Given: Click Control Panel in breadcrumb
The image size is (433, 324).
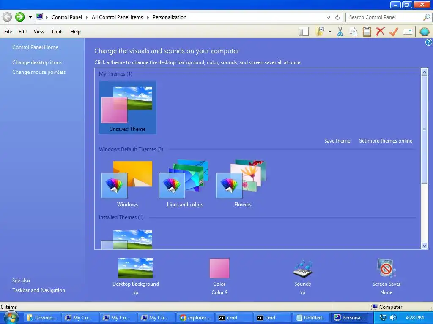Looking at the screenshot, I should click(67, 17).
